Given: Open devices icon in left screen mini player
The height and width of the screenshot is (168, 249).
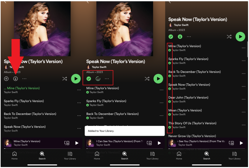Looking at the screenshot, I should pos(67,143).
